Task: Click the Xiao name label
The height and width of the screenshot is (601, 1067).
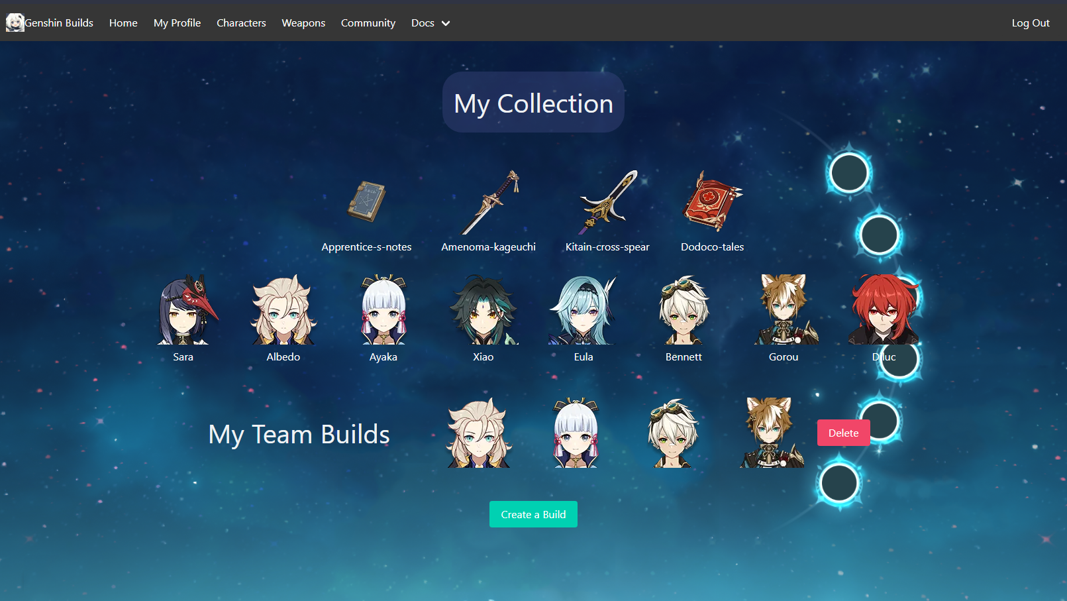Action: point(483,356)
